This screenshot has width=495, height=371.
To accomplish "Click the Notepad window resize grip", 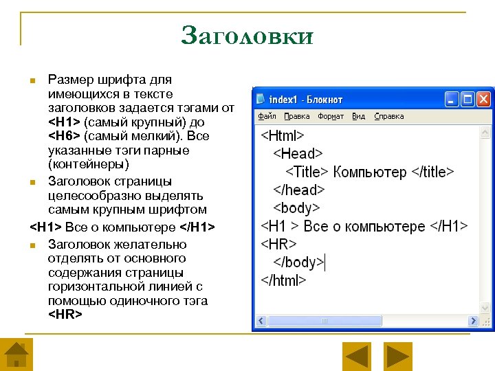I will (485, 321).
